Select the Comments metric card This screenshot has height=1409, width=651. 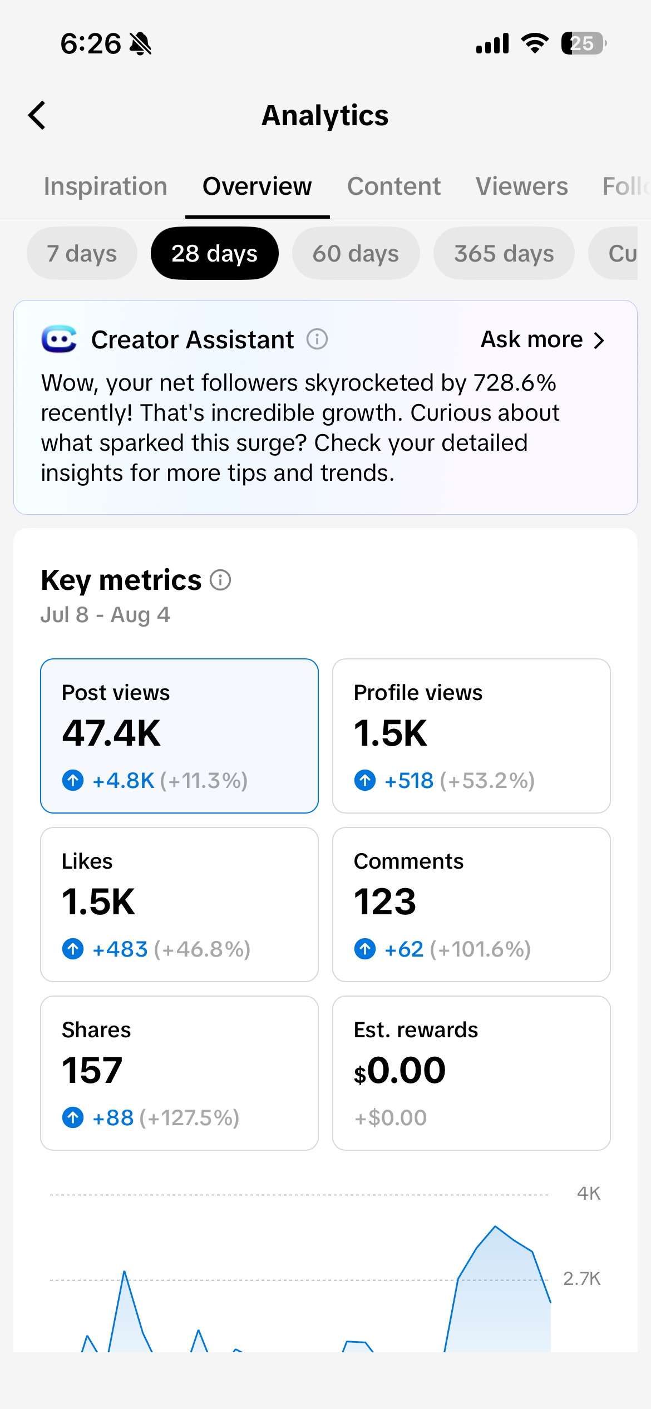click(x=471, y=904)
